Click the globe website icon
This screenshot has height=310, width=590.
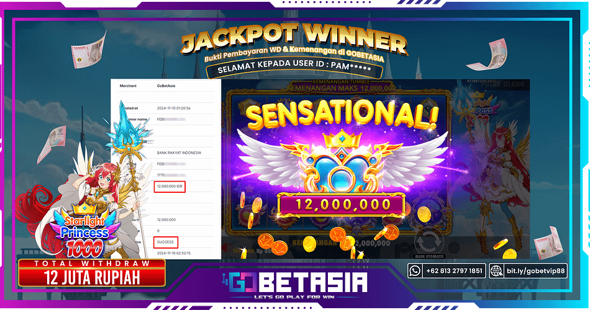click(x=496, y=270)
